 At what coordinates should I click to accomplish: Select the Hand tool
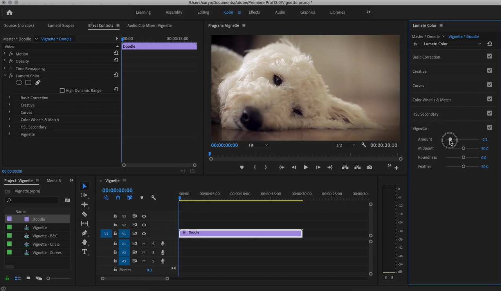(x=85, y=242)
